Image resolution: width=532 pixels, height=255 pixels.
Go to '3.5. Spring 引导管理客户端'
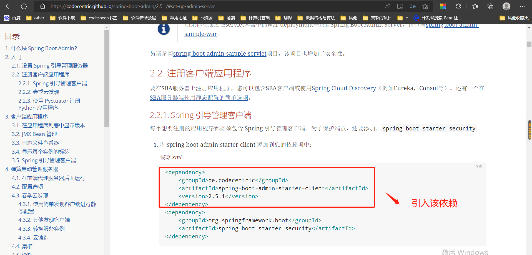[44, 160]
